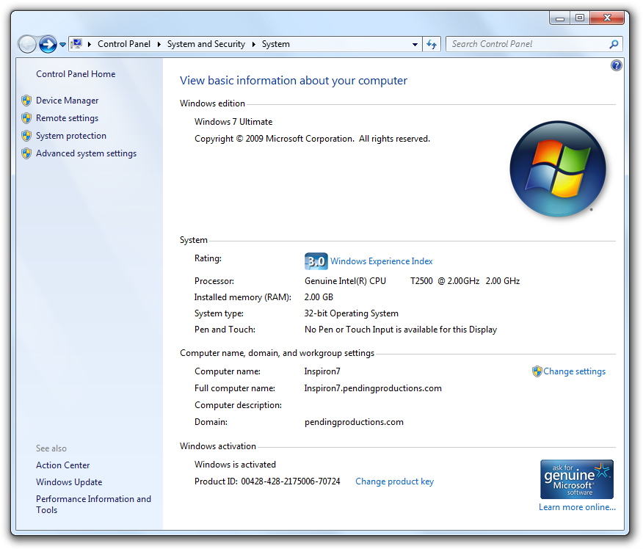The width and height of the screenshot is (643, 549).
Task: Click Change product key link
Action: (x=394, y=481)
